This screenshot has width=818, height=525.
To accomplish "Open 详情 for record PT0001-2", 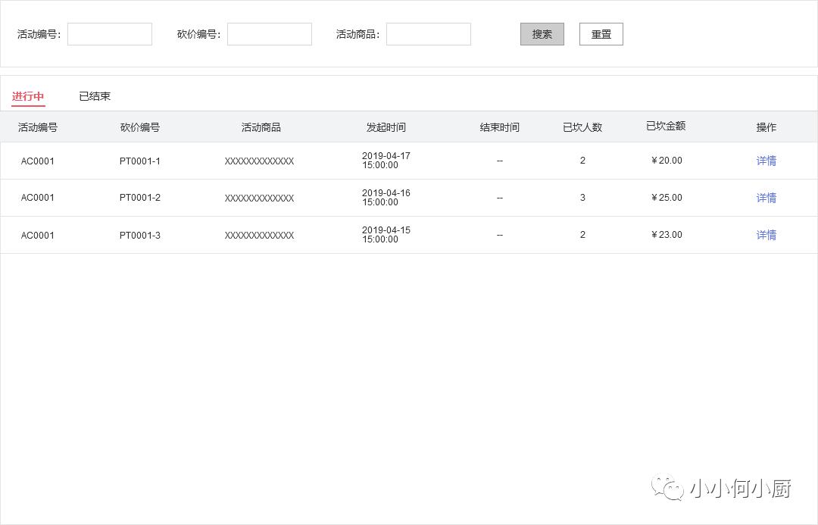I will [x=766, y=198].
